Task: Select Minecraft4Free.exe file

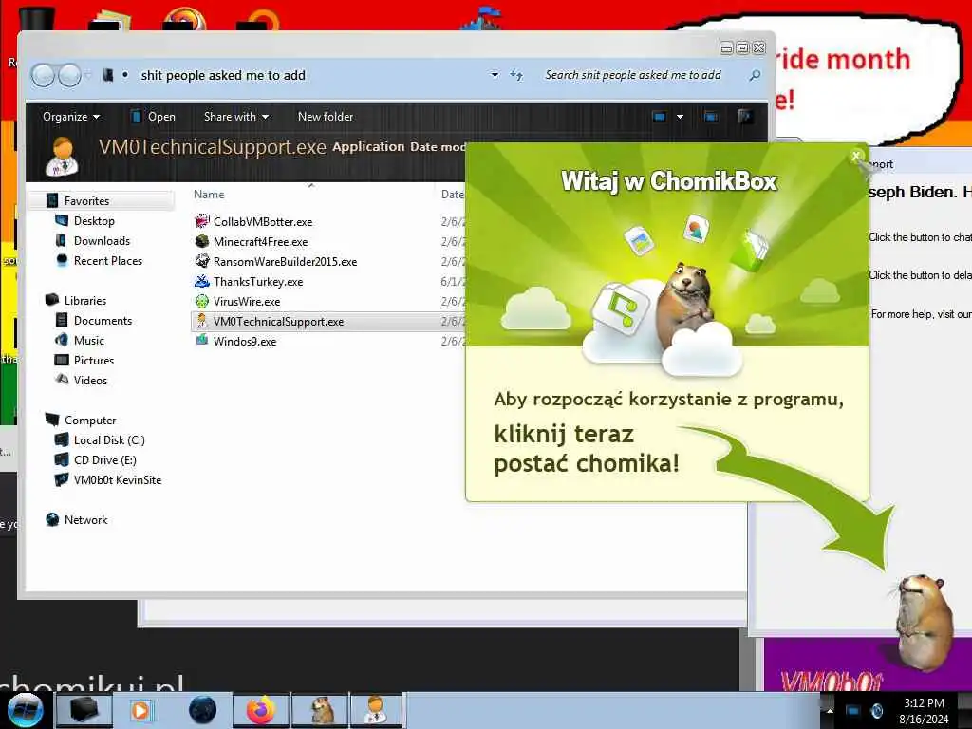Action: (x=260, y=242)
